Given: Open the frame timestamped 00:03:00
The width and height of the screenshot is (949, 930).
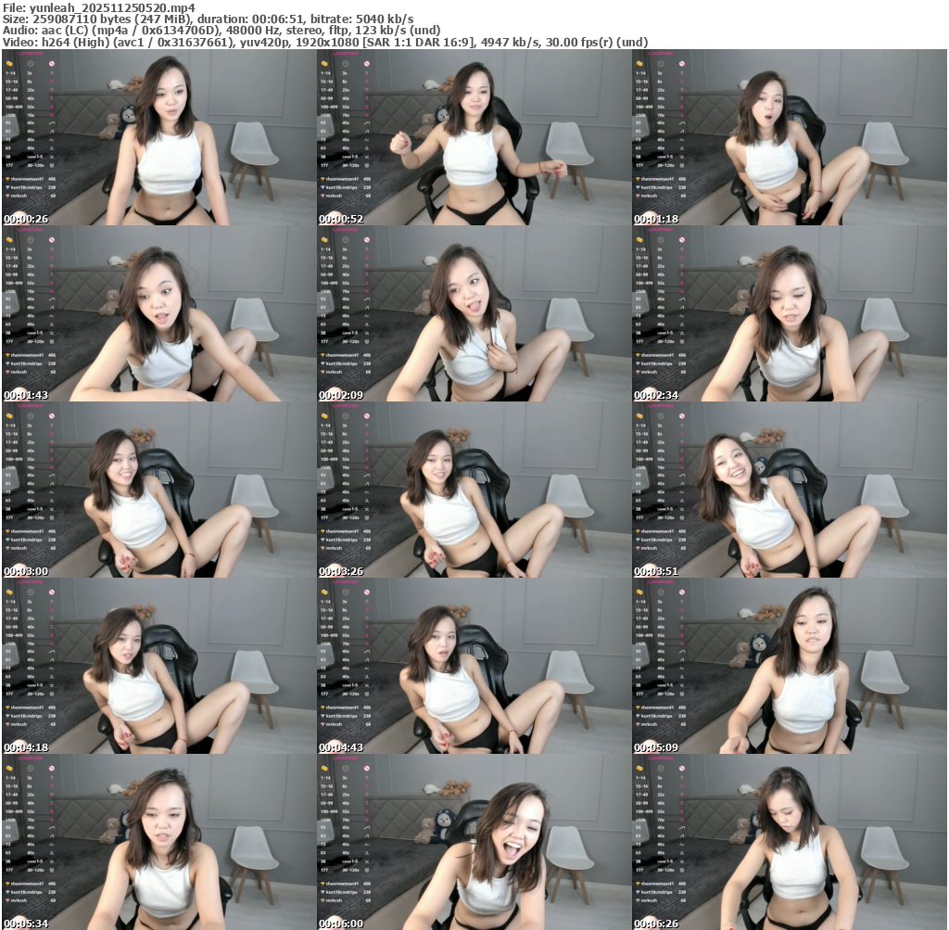Looking at the screenshot, I should 158,490.
